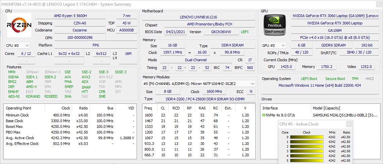Click the TPM indicator label
This screenshot has width=383, height=164.
(x=355, y=79)
